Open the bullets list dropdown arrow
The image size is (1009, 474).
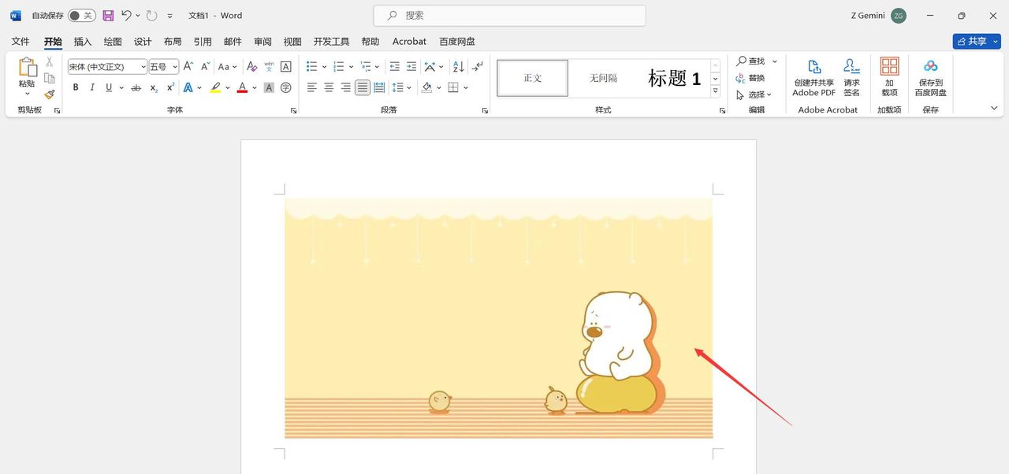click(x=325, y=67)
